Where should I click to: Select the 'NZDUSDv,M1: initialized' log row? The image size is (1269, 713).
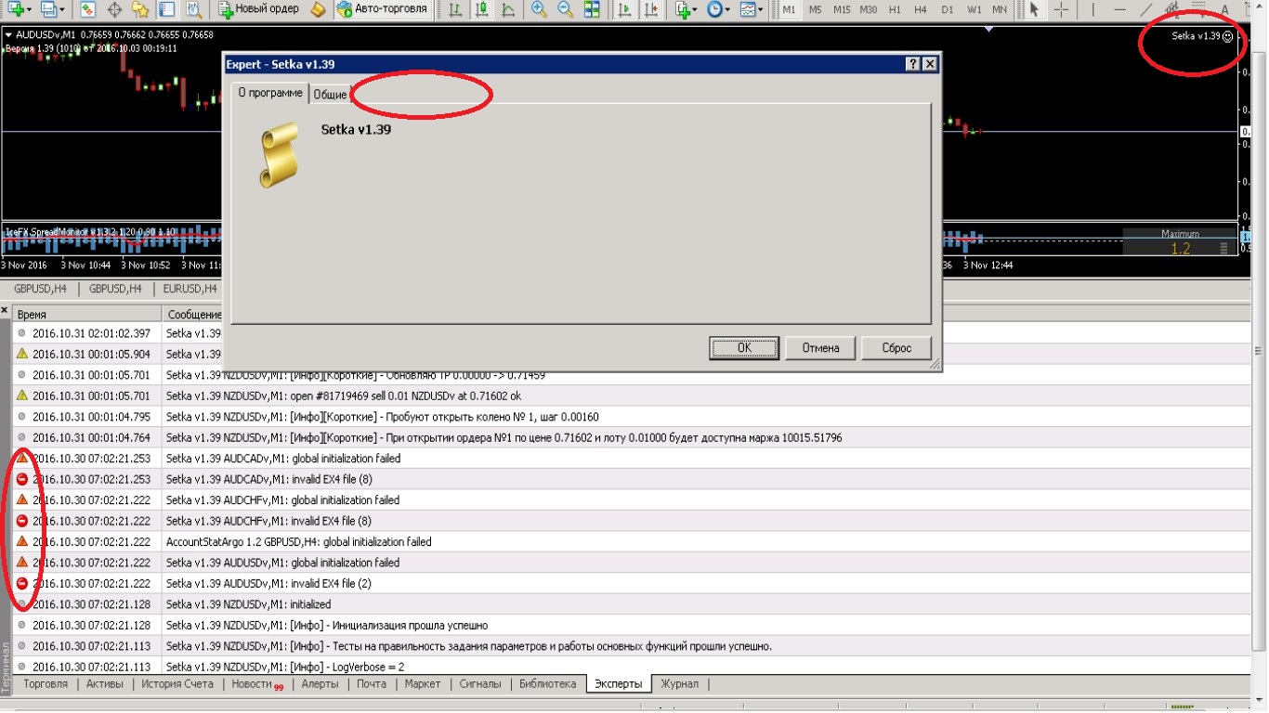[x=632, y=604]
